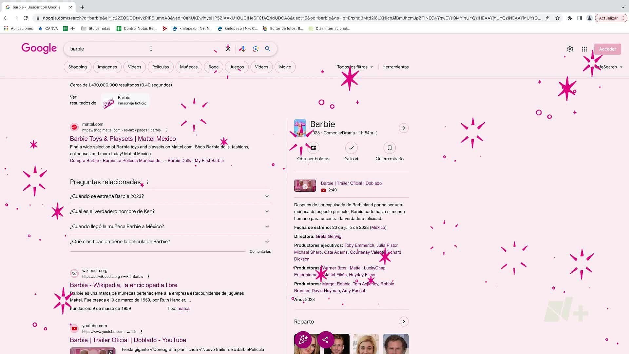The width and height of the screenshot is (629, 354).
Task: Click Obtener boletos ticket icon
Action: [x=313, y=148]
